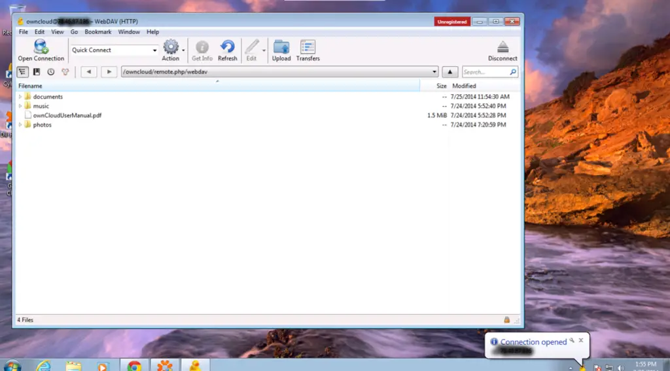Open the Quick Connect dropdown
This screenshot has height=371, width=670.
coord(154,50)
